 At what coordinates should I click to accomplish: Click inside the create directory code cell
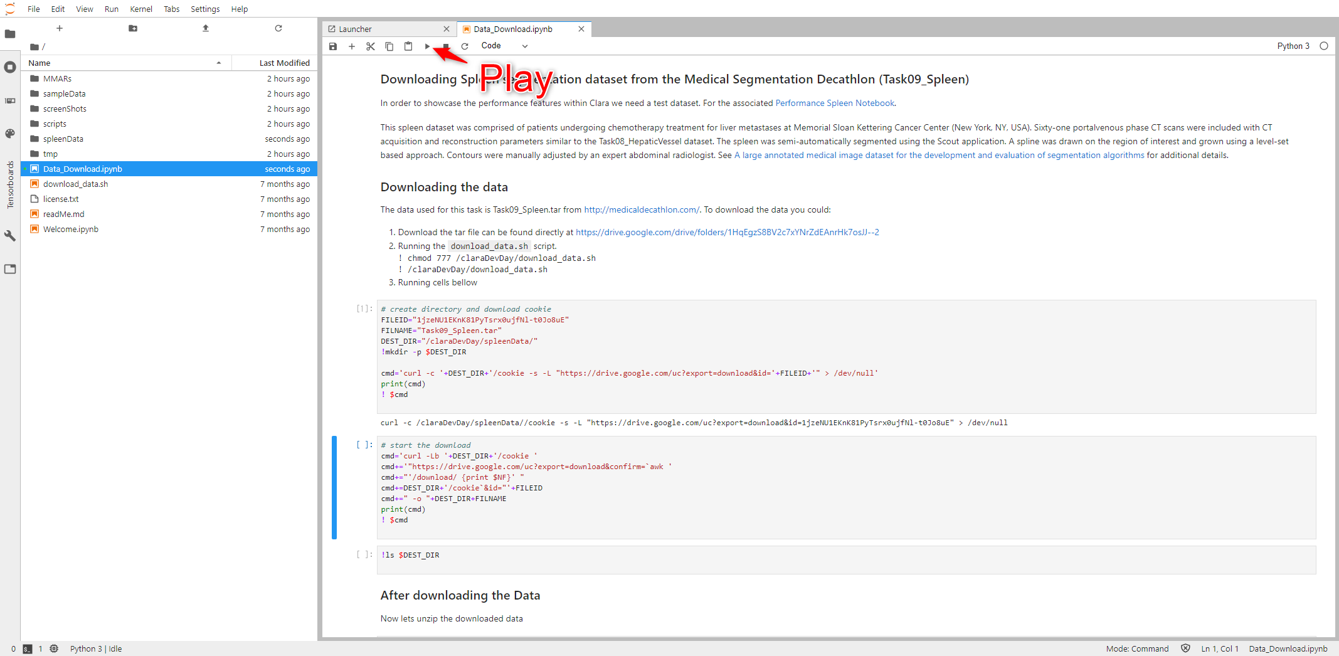coord(846,357)
